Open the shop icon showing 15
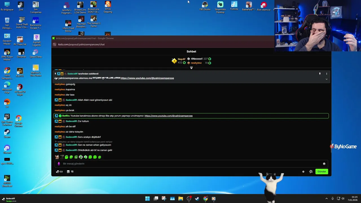The image size is (361, 203). [x=70, y=172]
